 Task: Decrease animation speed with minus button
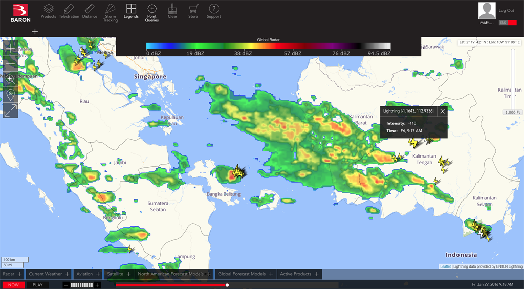click(66, 285)
